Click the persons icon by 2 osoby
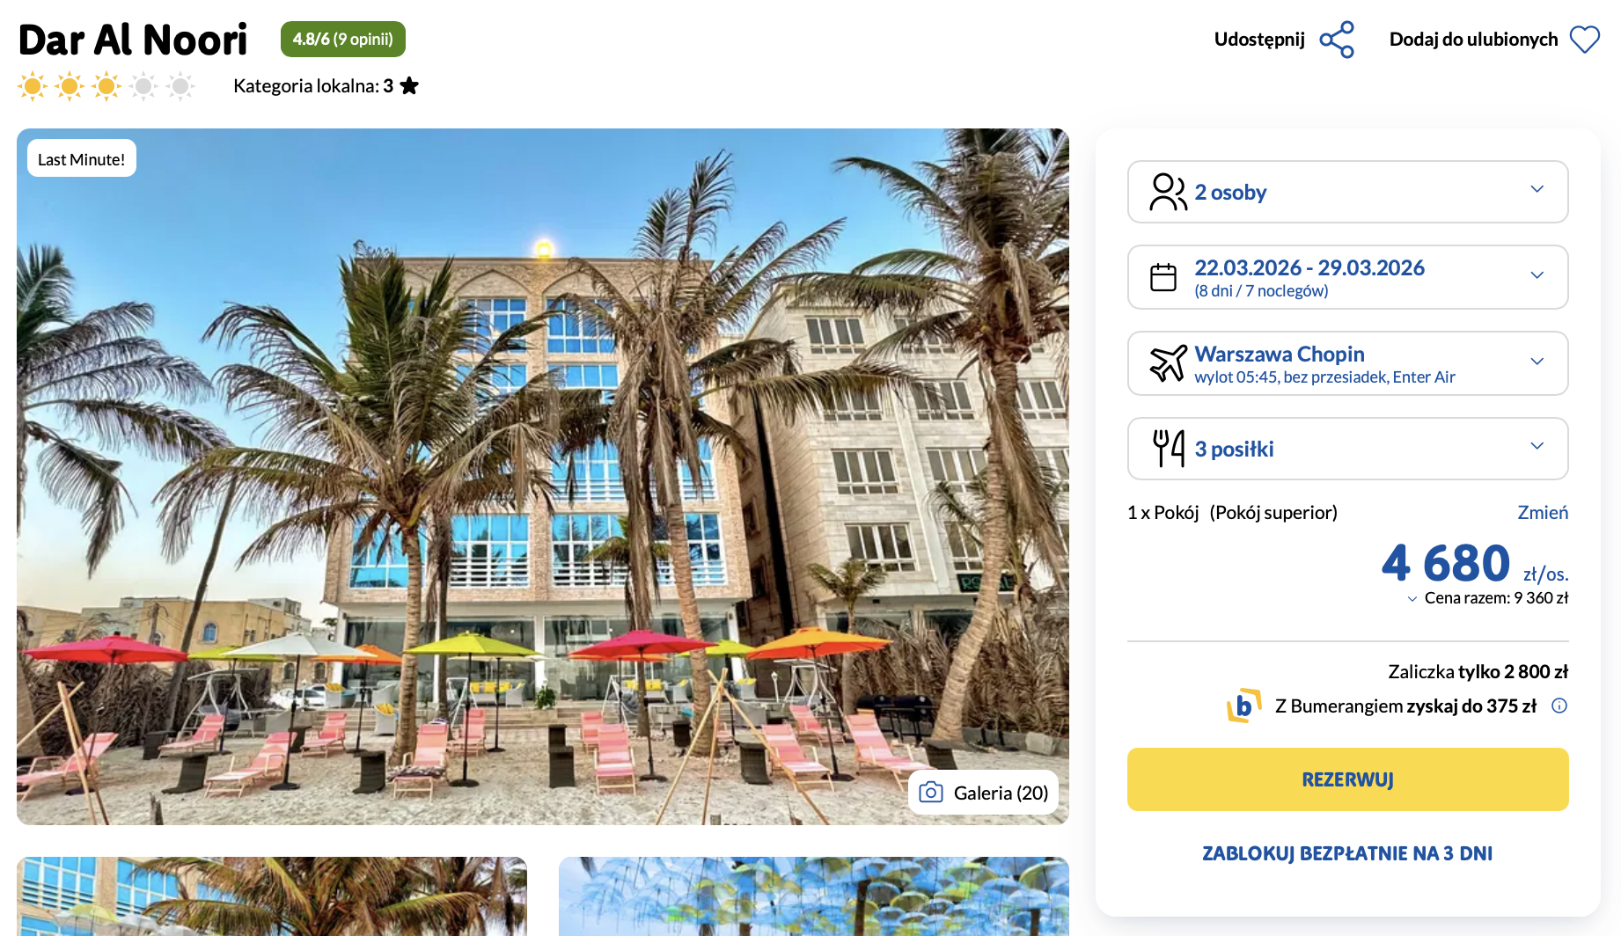Image resolution: width=1621 pixels, height=936 pixels. 1168,192
